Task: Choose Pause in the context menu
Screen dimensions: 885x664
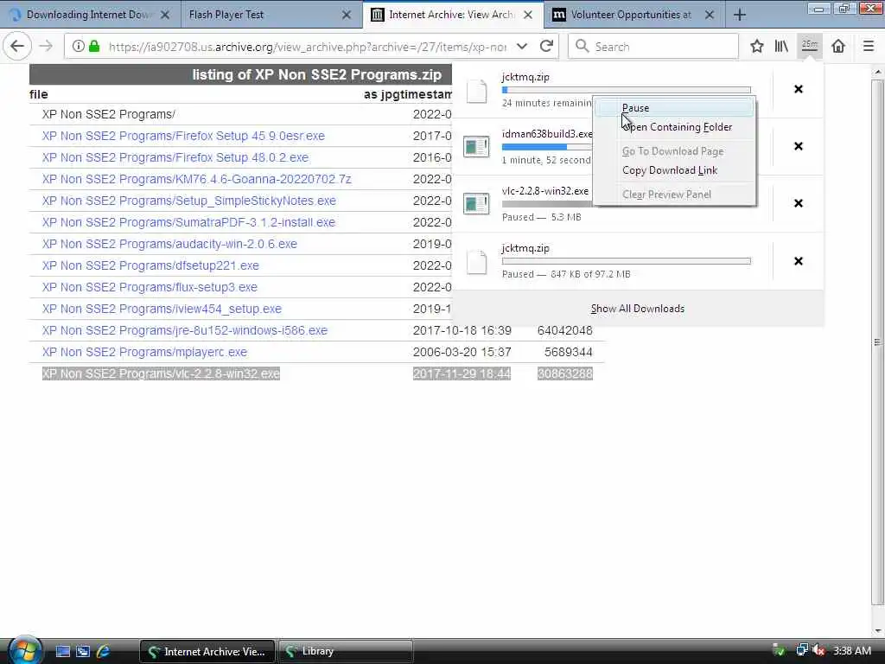Action: pyautogui.click(x=674, y=108)
